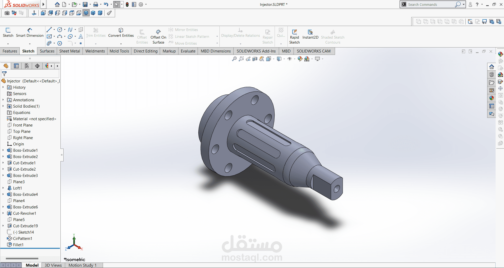This screenshot has height=268, width=504.
Task: Pick the Circle sketch tool
Action: [x=60, y=30]
